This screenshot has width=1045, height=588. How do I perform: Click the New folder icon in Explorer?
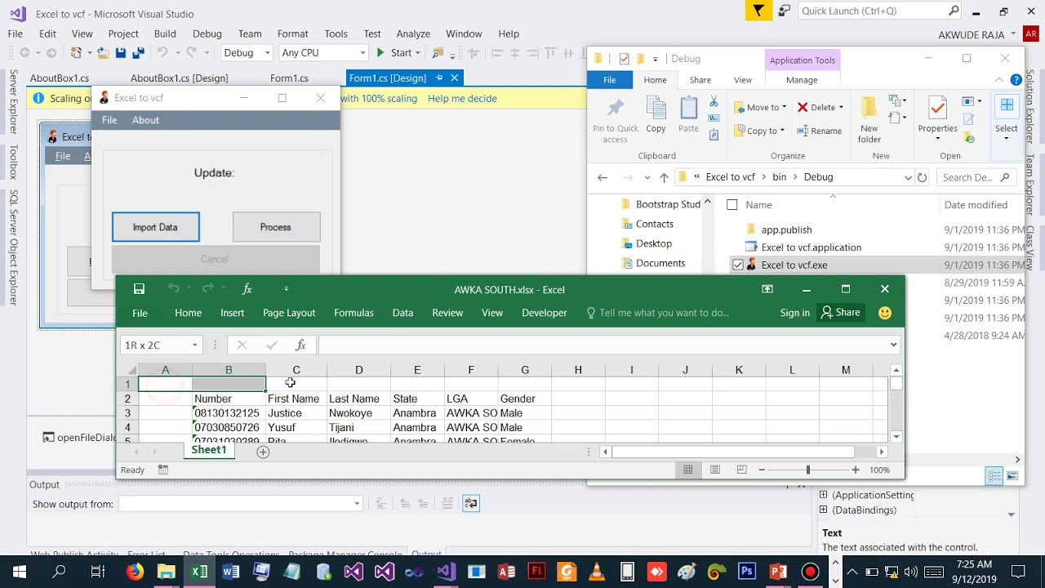(869, 121)
